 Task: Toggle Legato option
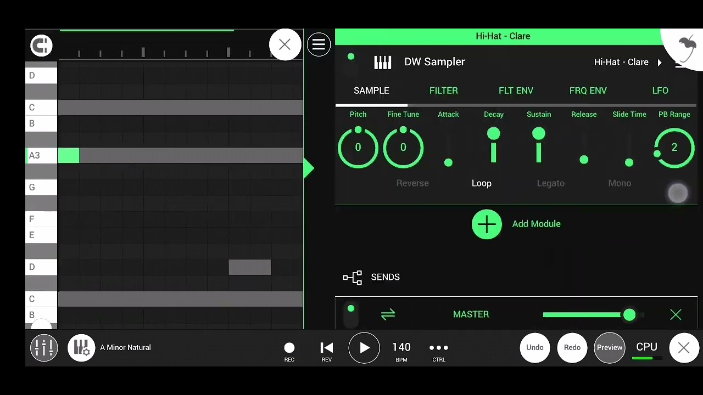(x=550, y=183)
